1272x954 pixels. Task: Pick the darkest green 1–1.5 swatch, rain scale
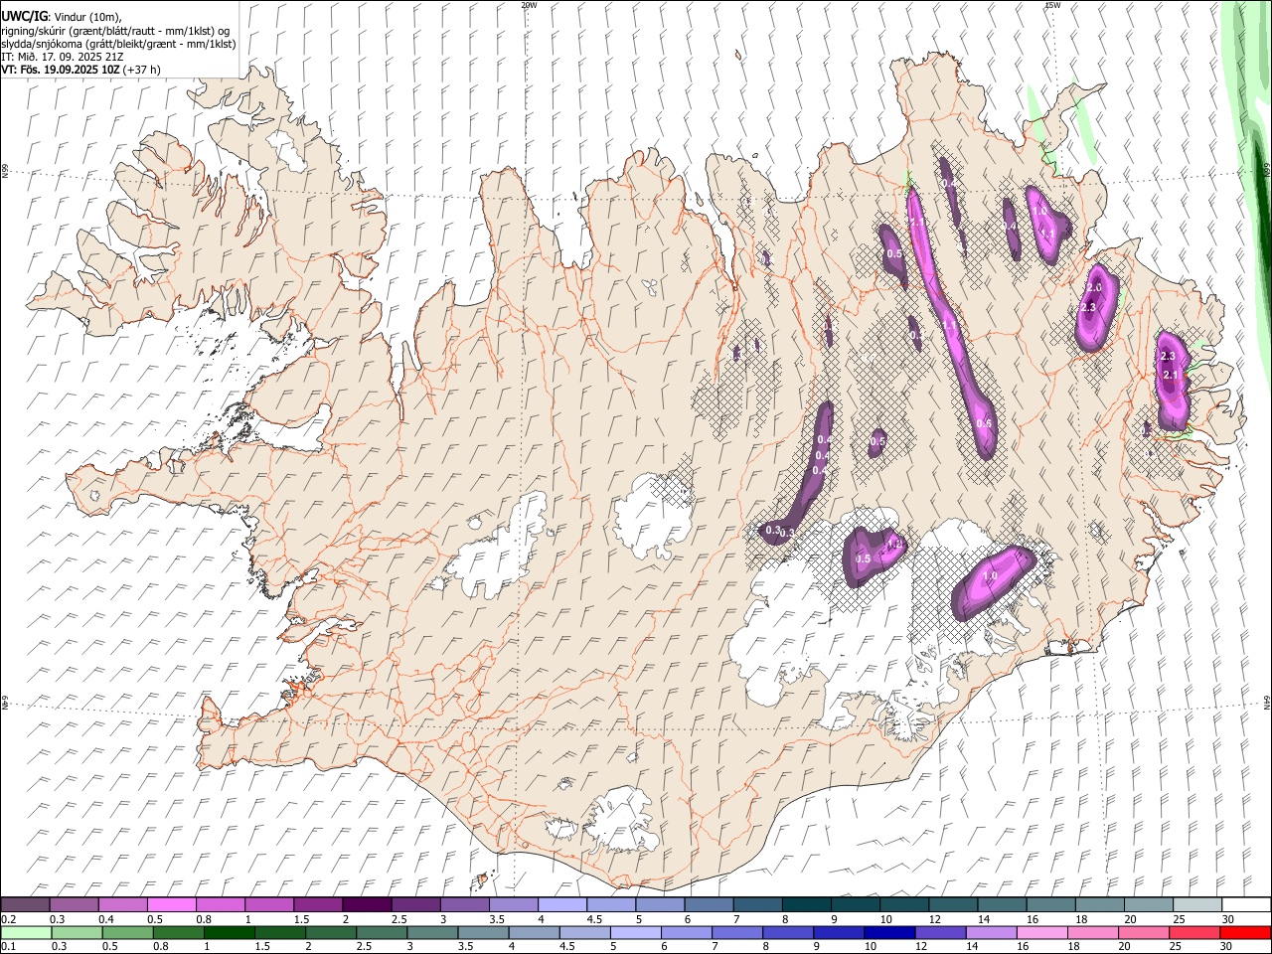click(229, 932)
